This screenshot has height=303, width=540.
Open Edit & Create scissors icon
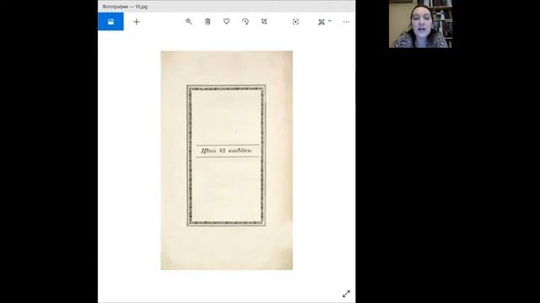321,22
